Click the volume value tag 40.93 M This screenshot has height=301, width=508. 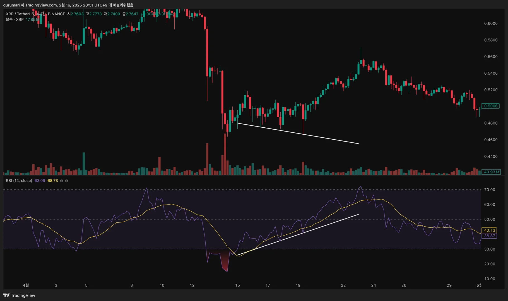click(x=491, y=172)
